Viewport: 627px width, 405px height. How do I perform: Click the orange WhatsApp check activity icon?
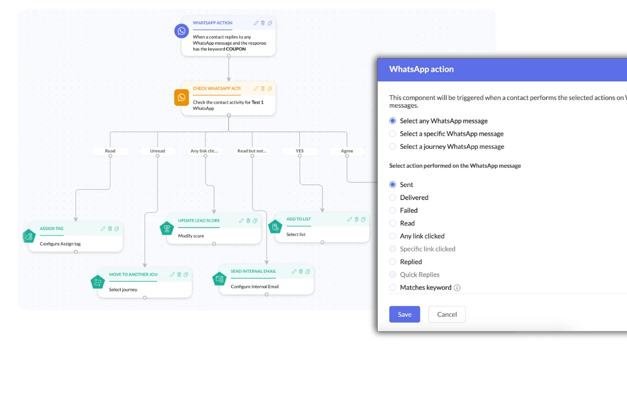tap(182, 97)
